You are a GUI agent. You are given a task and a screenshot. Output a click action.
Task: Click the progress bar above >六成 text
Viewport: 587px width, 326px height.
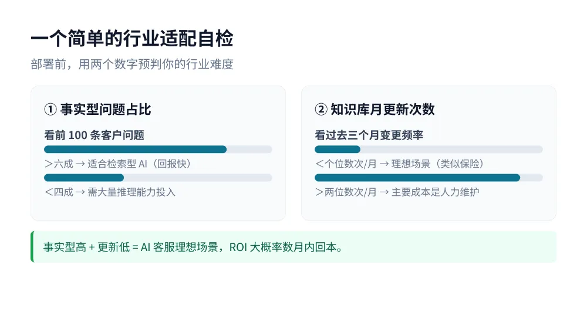[158, 150]
